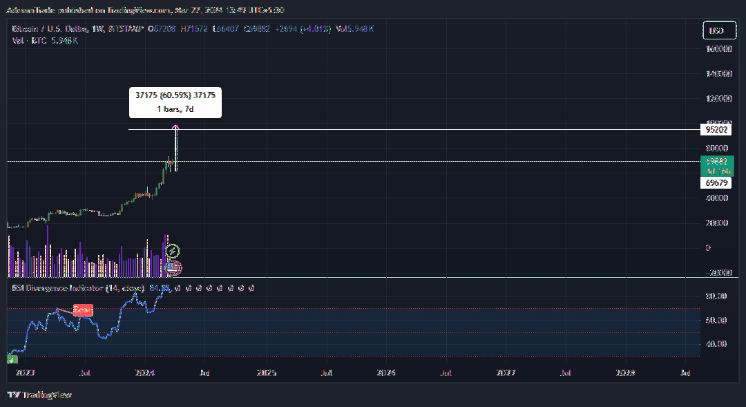The width and height of the screenshot is (746, 407).
Task: Click the 160000 price scale label
Action: click(x=719, y=49)
